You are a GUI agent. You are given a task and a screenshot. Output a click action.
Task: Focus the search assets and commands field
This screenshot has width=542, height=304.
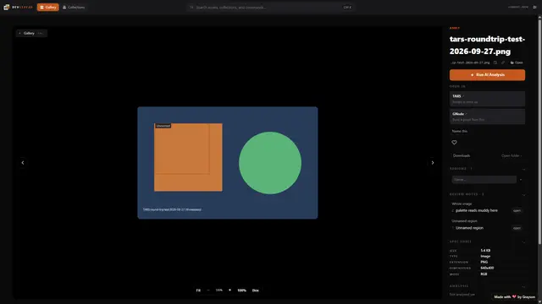point(271,8)
